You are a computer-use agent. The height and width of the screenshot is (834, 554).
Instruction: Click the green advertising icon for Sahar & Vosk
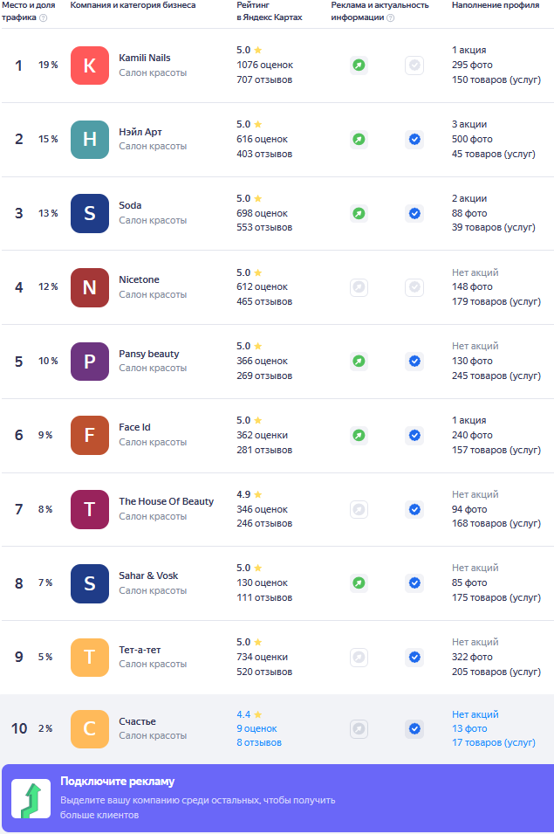point(359,582)
